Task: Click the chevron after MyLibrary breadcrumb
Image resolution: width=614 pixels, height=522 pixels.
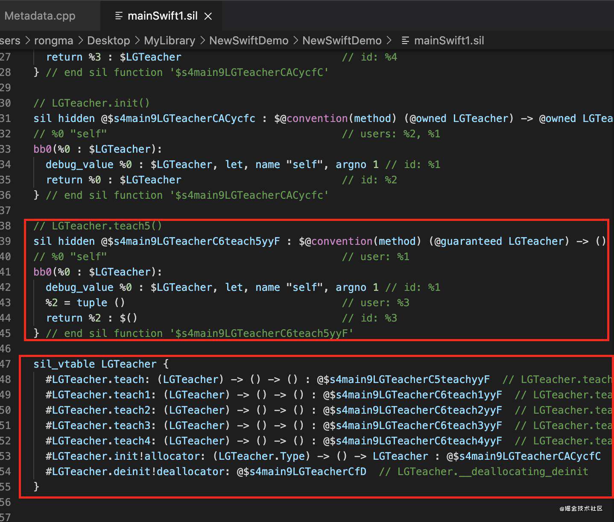Action: pyautogui.click(x=202, y=41)
